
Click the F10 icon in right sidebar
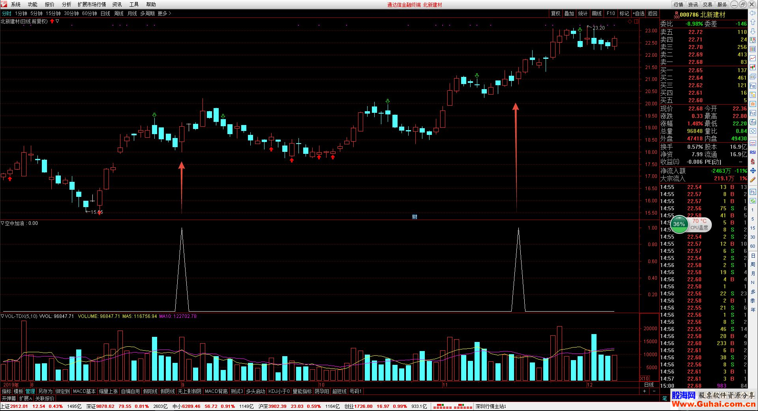pyautogui.click(x=752, y=86)
